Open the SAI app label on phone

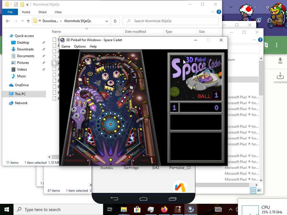pyautogui.click(x=155, y=168)
